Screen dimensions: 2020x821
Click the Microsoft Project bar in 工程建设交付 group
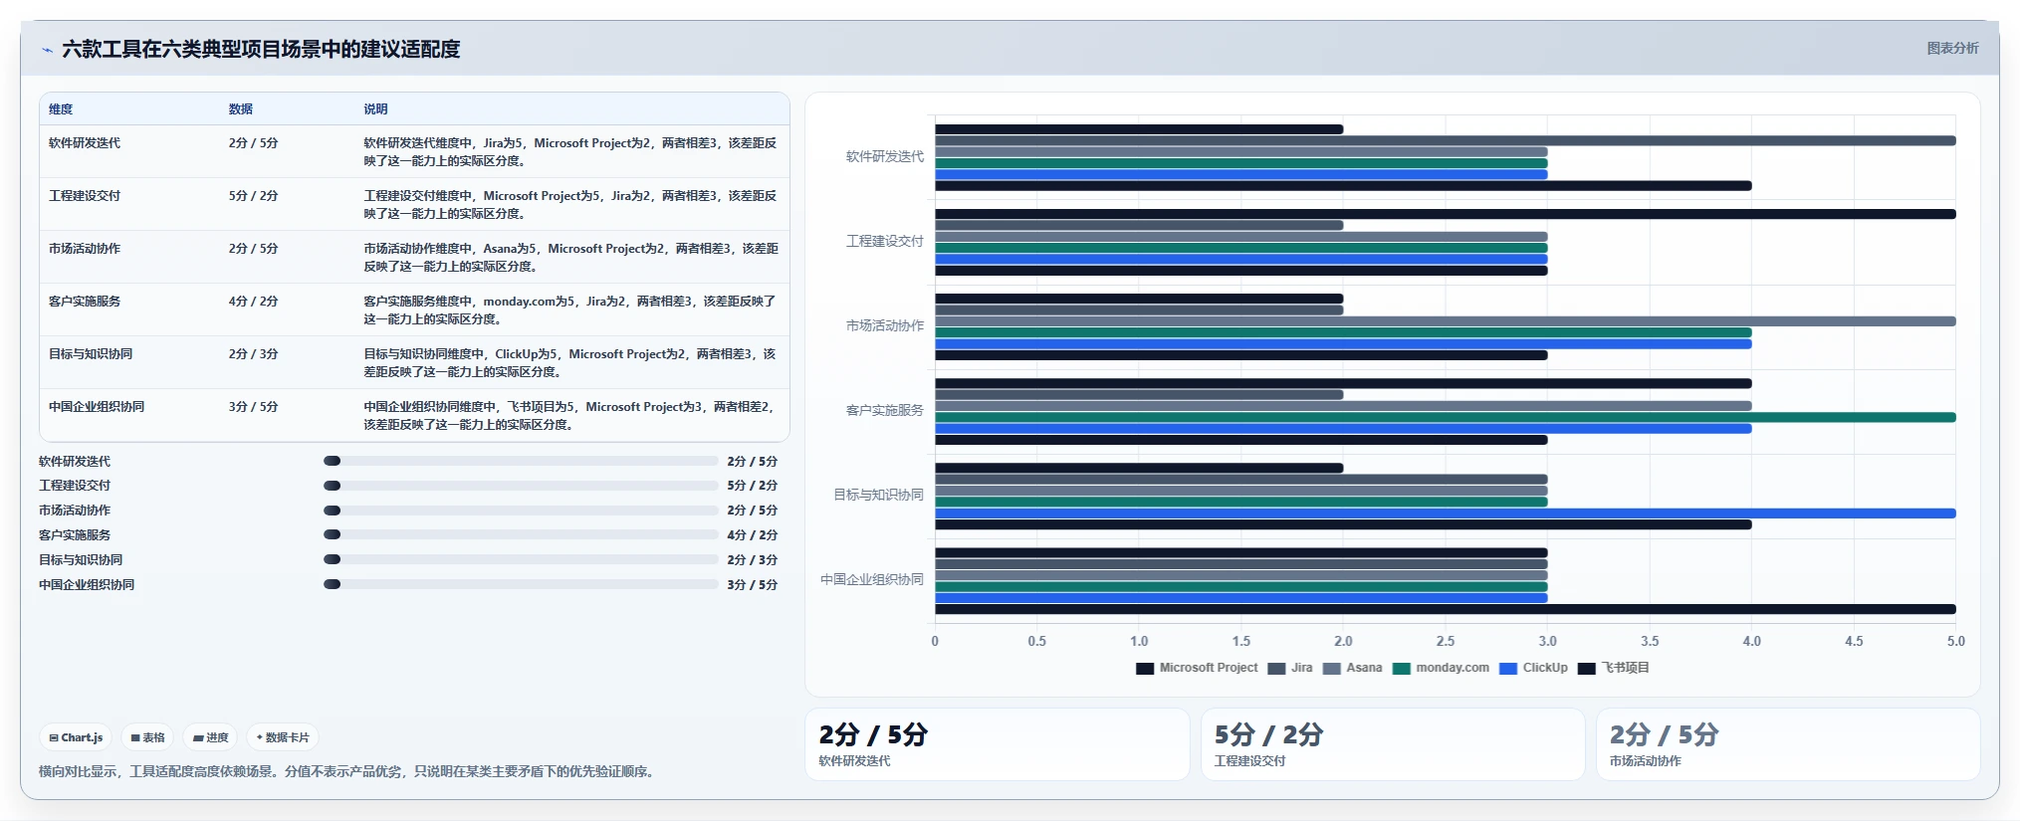(x=1446, y=214)
